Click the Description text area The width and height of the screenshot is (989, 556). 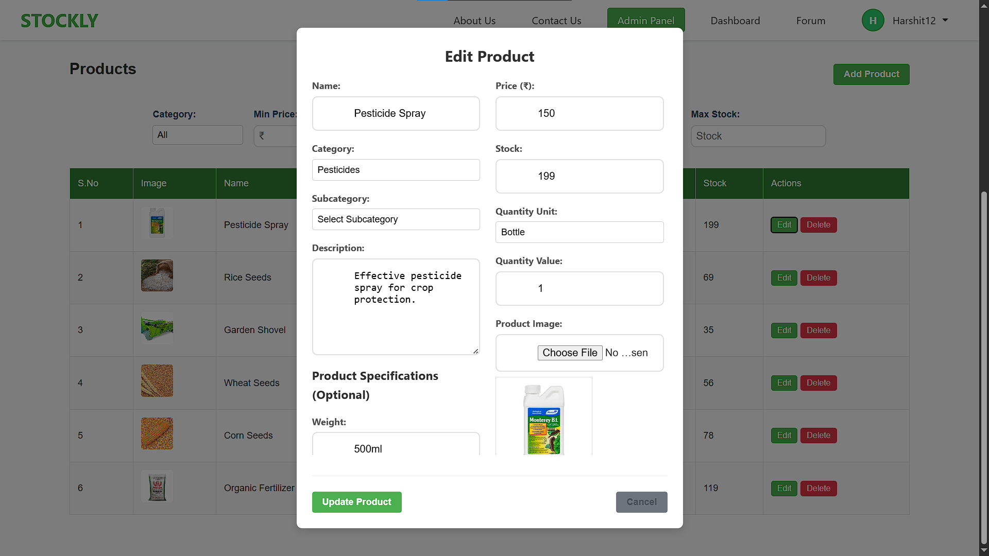pyautogui.click(x=396, y=307)
